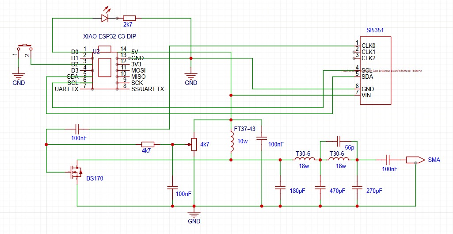Select the Si5351 module title text
Viewport: 453px width, 234px height.
(x=375, y=31)
